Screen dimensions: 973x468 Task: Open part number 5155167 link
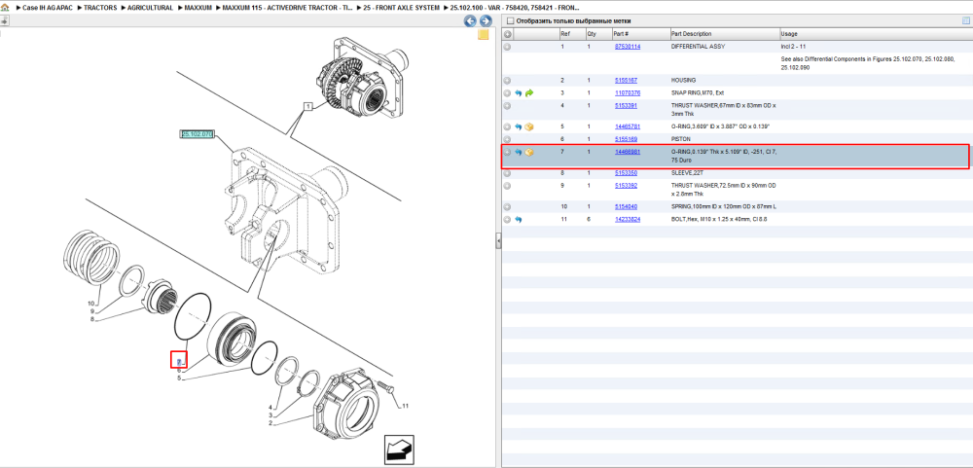point(626,80)
